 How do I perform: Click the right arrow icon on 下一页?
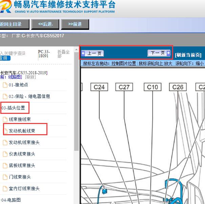click(x=168, y=53)
